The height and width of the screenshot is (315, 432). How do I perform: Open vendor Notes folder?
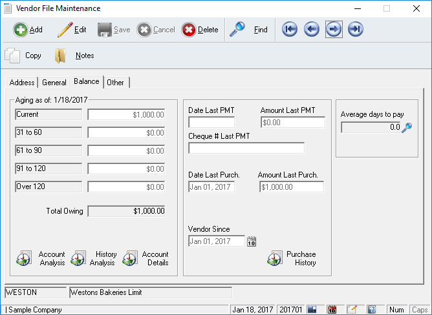[x=74, y=56]
